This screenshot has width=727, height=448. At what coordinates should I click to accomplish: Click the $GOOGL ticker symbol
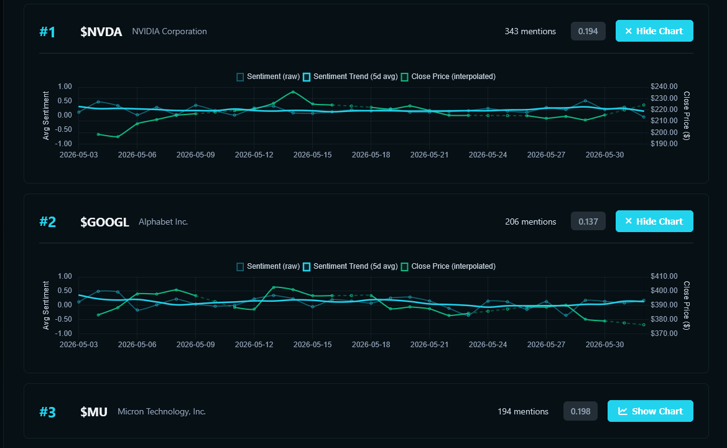point(104,222)
